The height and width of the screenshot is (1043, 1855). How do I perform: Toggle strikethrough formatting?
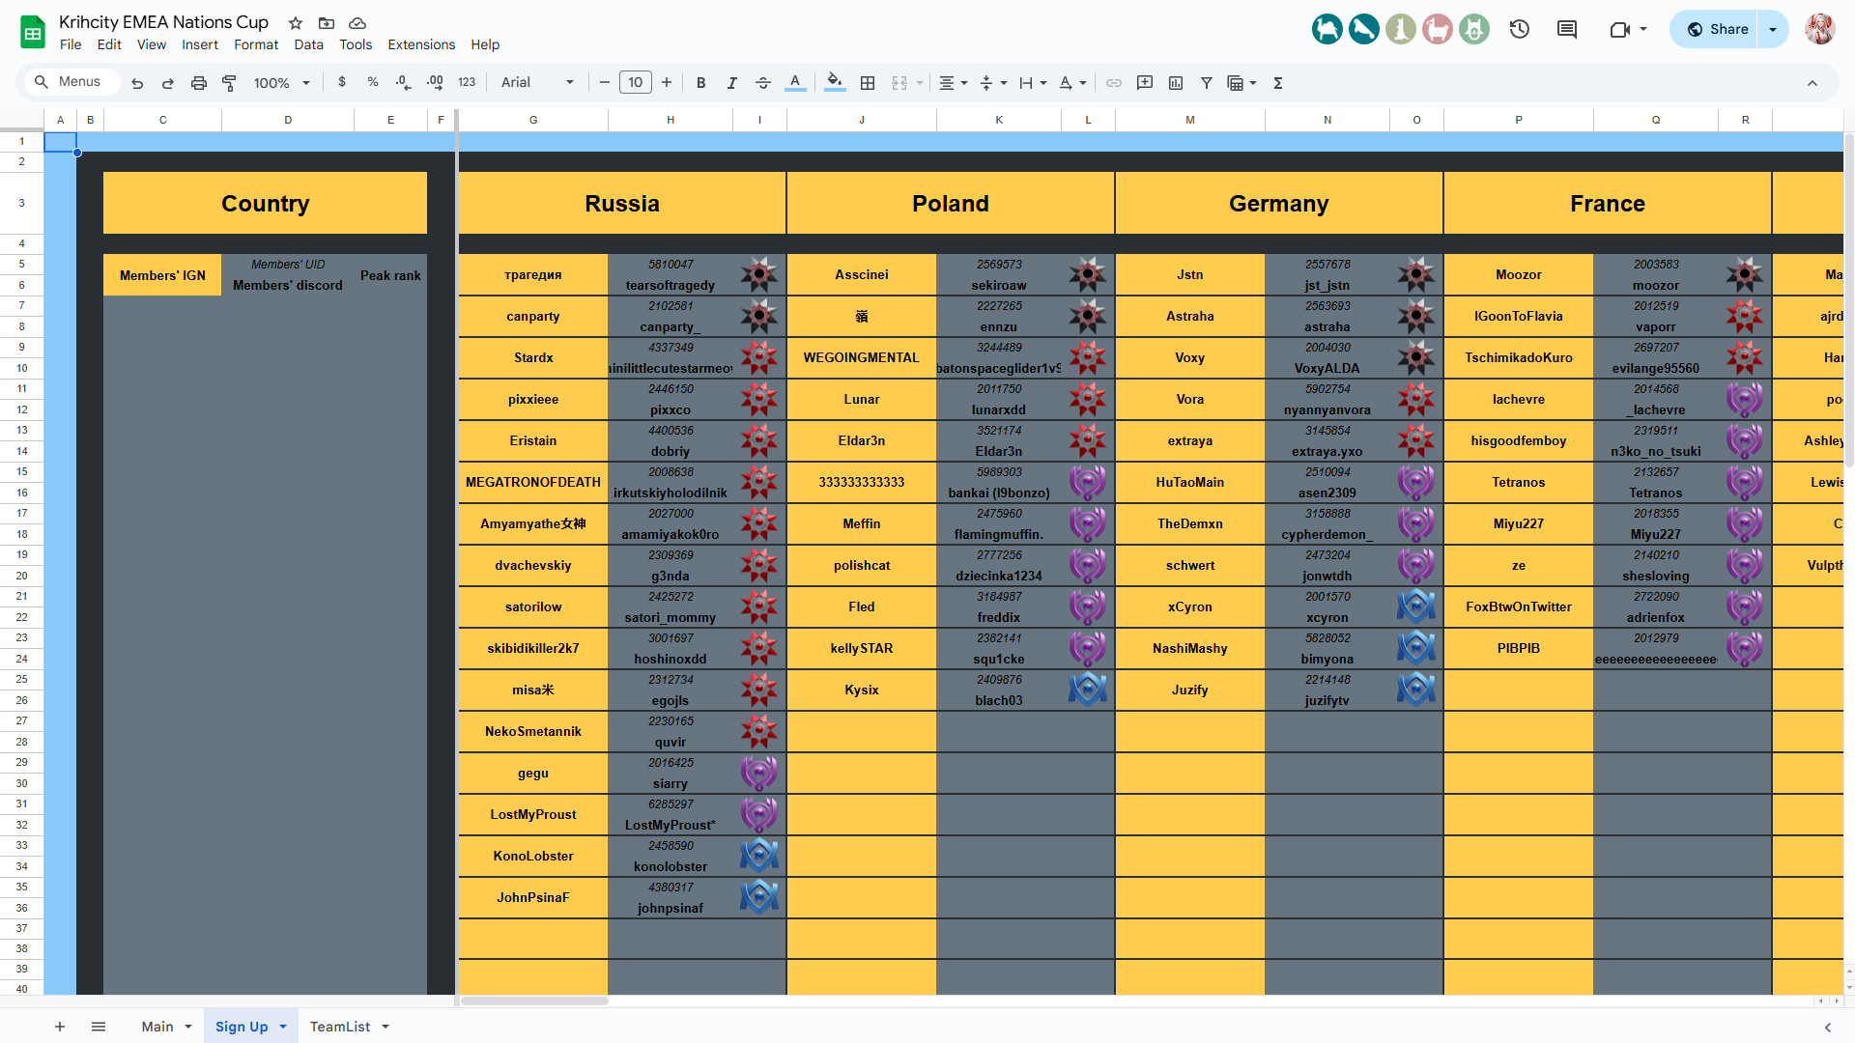click(x=763, y=83)
